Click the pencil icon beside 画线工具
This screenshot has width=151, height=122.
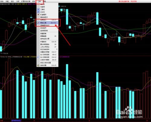pyautogui.click(x=38, y=23)
